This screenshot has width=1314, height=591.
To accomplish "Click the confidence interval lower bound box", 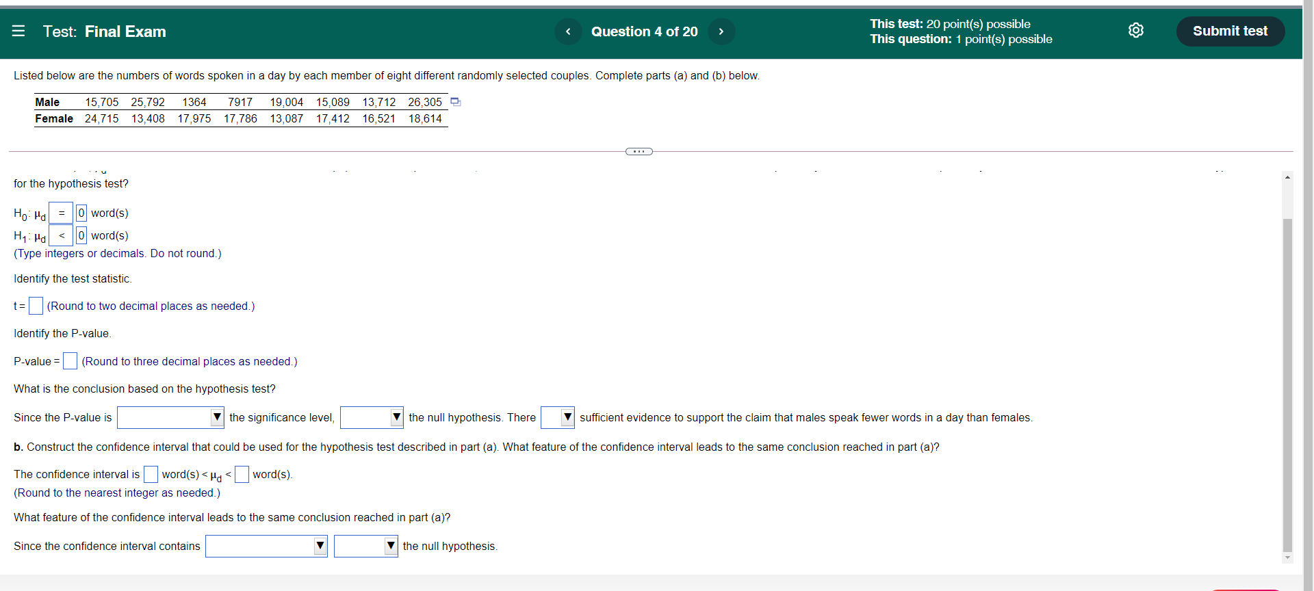I will [x=151, y=474].
